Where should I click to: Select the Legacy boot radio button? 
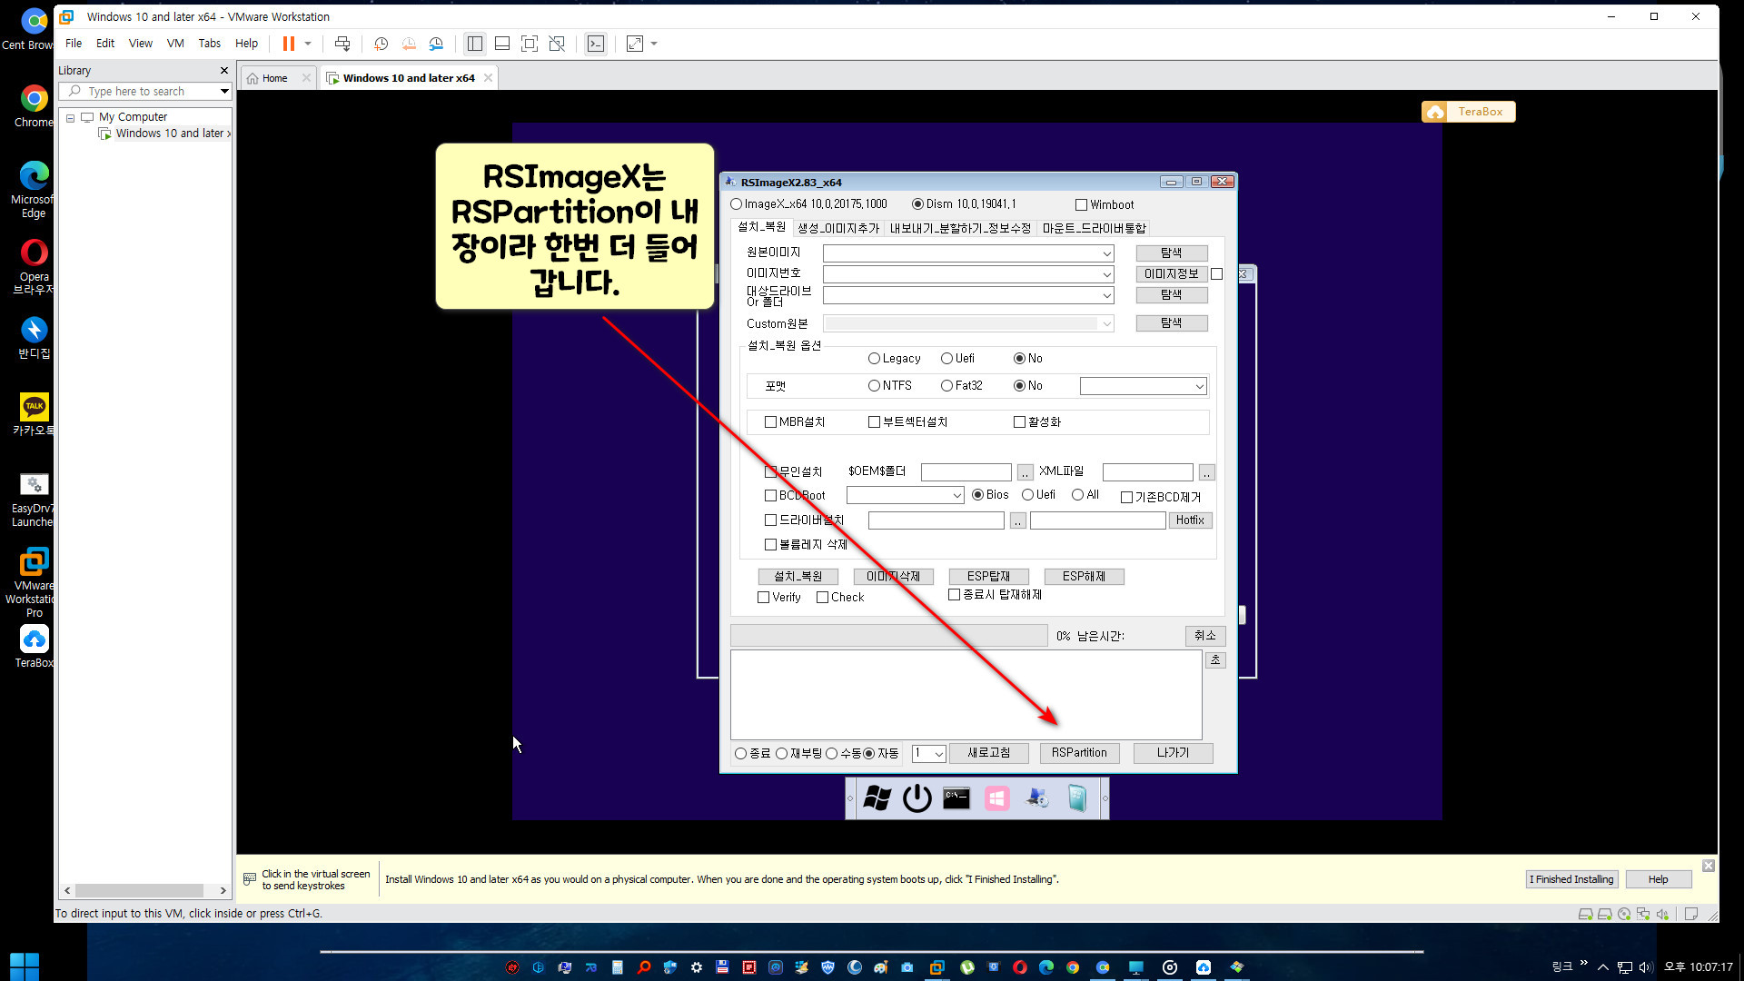[x=874, y=359]
